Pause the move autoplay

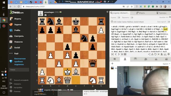click(125, 54)
